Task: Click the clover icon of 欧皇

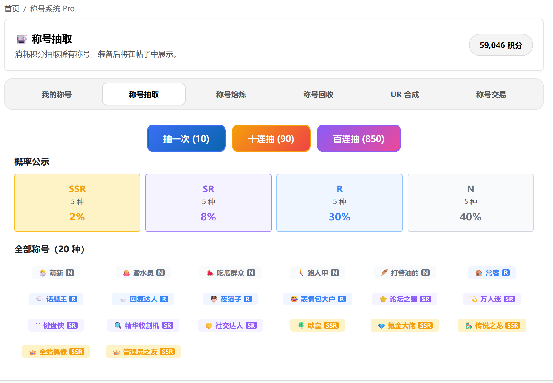Action: (301, 325)
